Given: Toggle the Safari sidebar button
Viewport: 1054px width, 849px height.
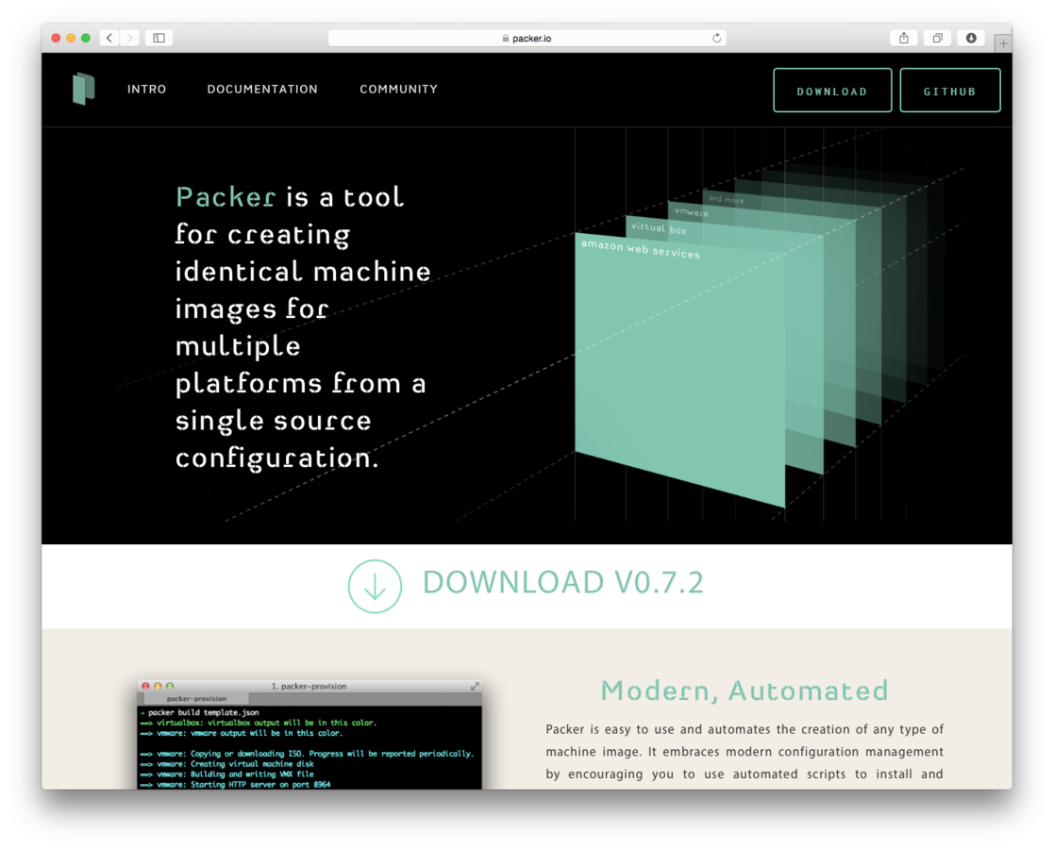Looking at the screenshot, I should (x=159, y=38).
